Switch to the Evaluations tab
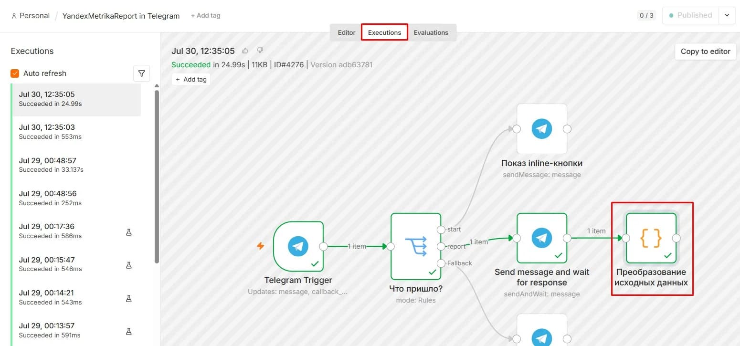This screenshot has height=346, width=740. 431,32
